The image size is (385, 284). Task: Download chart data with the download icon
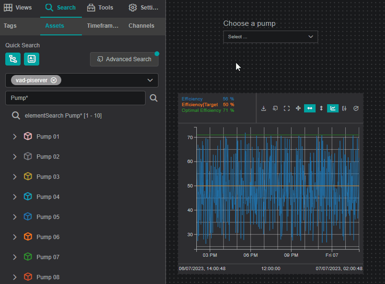coord(263,109)
